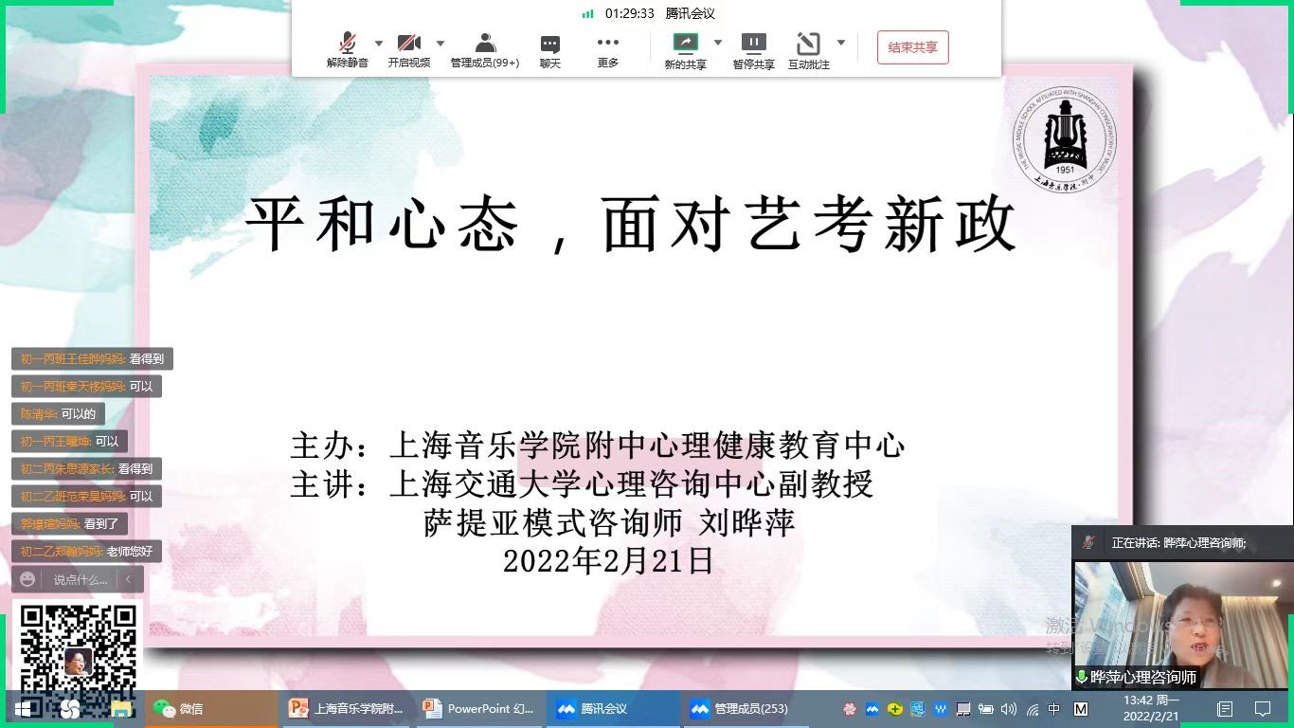Click the message from 初二丙朱思源家长

[86, 469]
